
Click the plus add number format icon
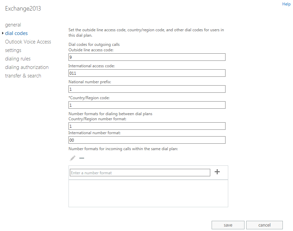click(217, 172)
